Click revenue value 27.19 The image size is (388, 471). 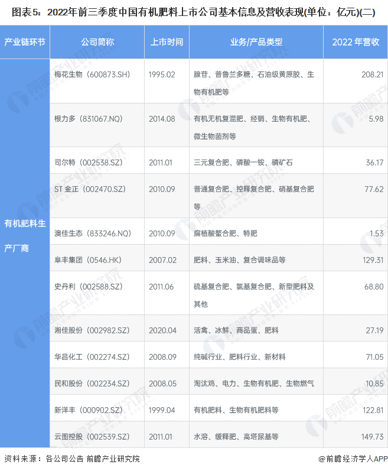point(374,330)
